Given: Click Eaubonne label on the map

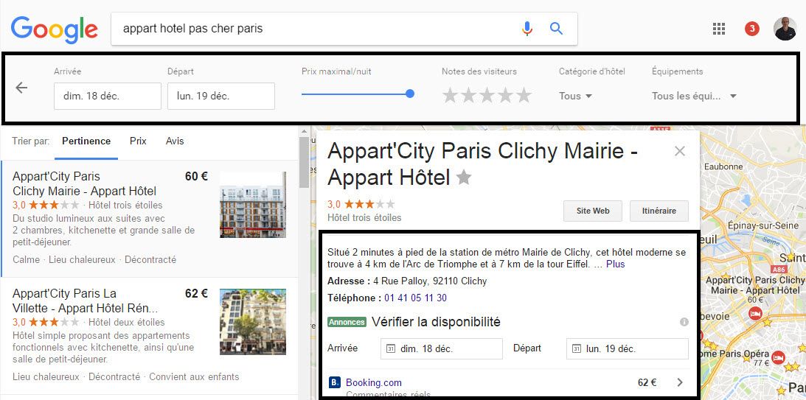Looking at the screenshot, I should coord(723,166).
